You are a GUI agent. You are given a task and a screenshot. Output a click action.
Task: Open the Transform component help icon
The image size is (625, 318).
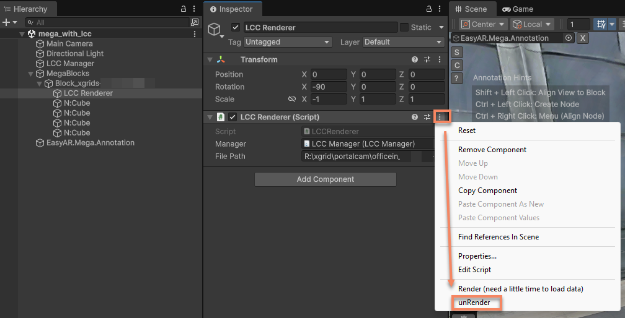click(415, 59)
